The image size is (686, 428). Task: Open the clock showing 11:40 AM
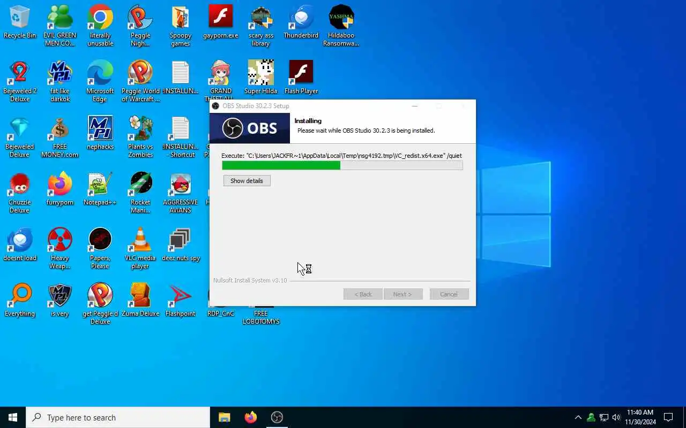(640, 417)
